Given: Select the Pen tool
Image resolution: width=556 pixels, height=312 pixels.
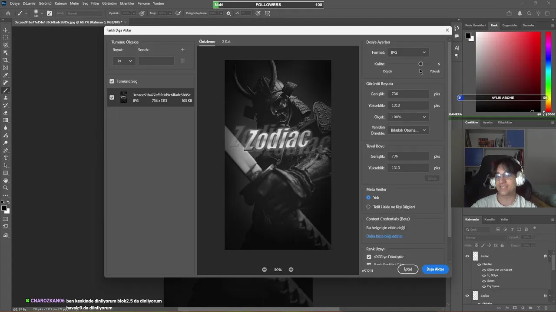Looking at the screenshot, I should click(6, 150).
